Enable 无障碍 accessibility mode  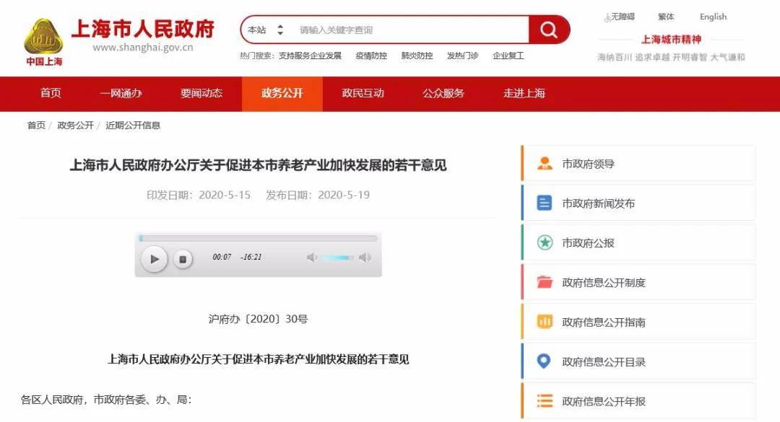point(620,17)
